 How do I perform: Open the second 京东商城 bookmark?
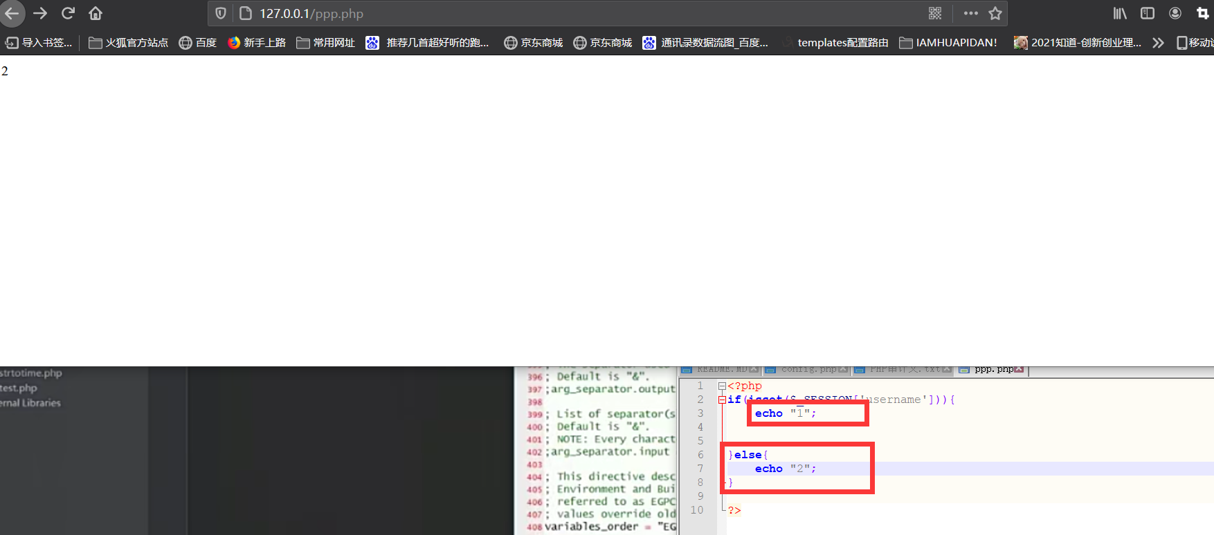coord(603,43)
